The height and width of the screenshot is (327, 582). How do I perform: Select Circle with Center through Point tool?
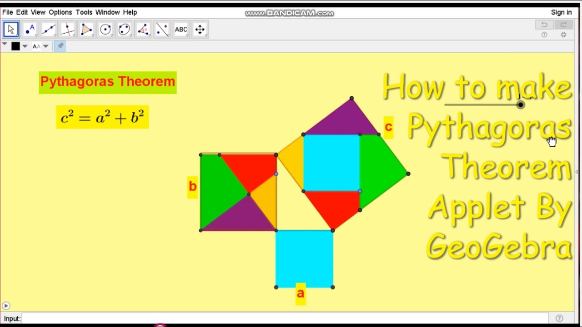pos(105,30)
